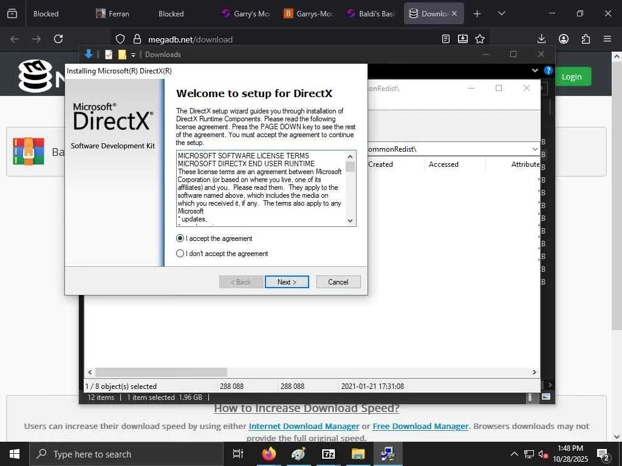The image size is (622, 466).
Task: Switch to the Ferran tab
Action: tap(118, 14)
